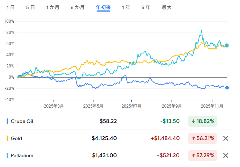
Task: Choose the 5年 time range tab
Action: pyautogui.click(x=146, y=7)
